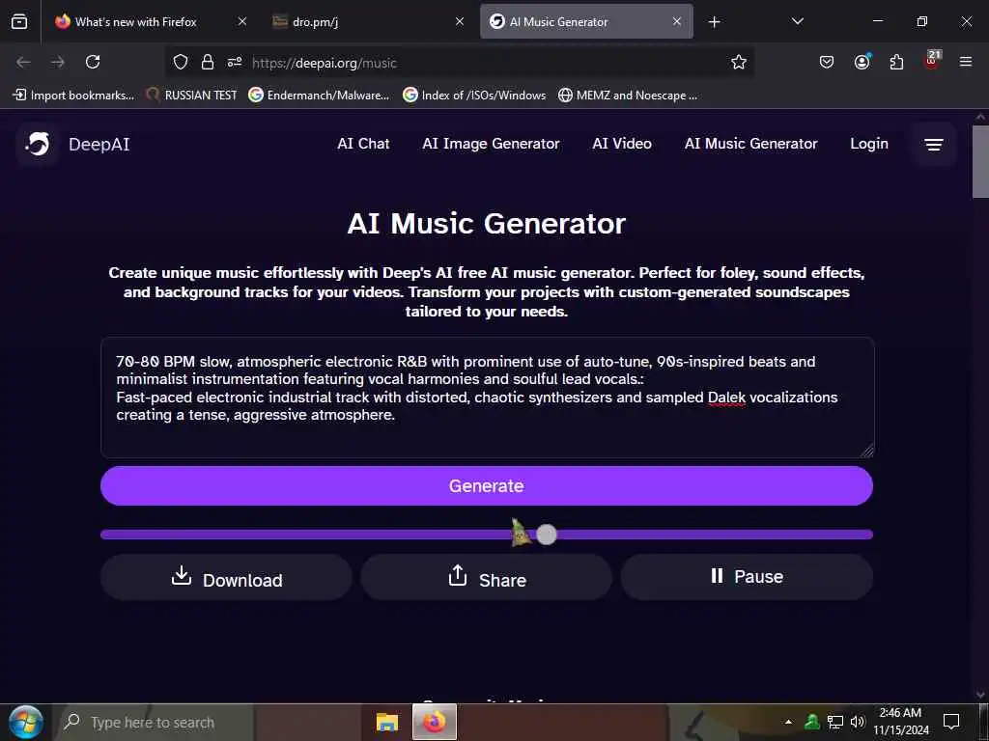This screenshot has height=741, width=989.
Task: Click the DeepAI logo icon
Action: click(x=38, y=145)
